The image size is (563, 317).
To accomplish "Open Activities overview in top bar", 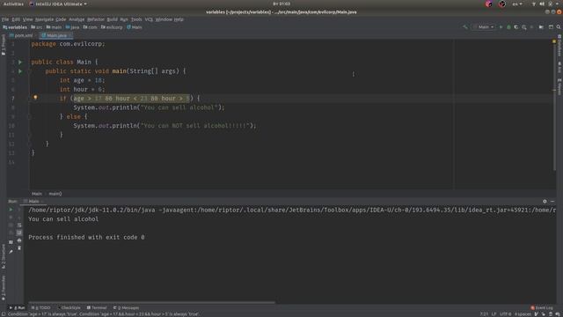I will pos(13,4).
